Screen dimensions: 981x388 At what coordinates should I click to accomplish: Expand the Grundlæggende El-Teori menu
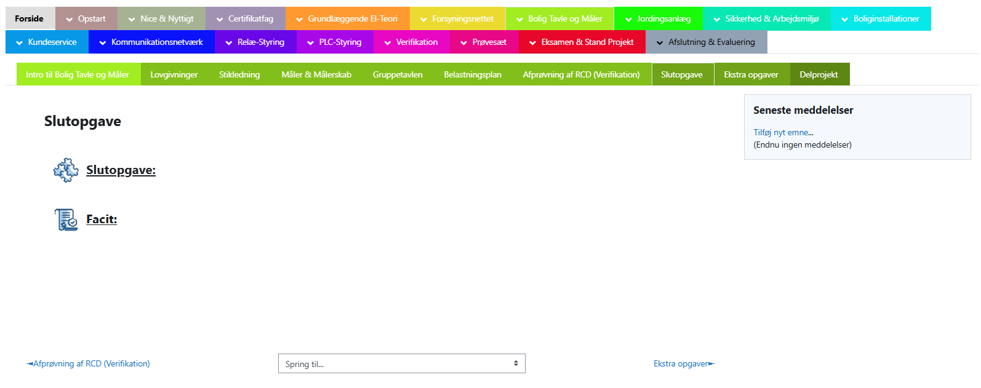pyautogui.click(x=347, y=19)
